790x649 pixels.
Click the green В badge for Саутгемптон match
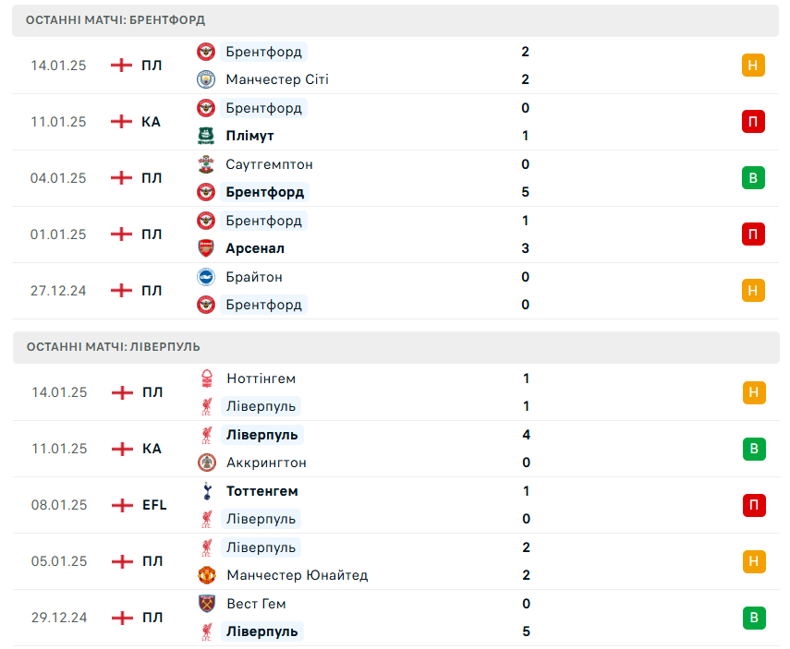753,178
